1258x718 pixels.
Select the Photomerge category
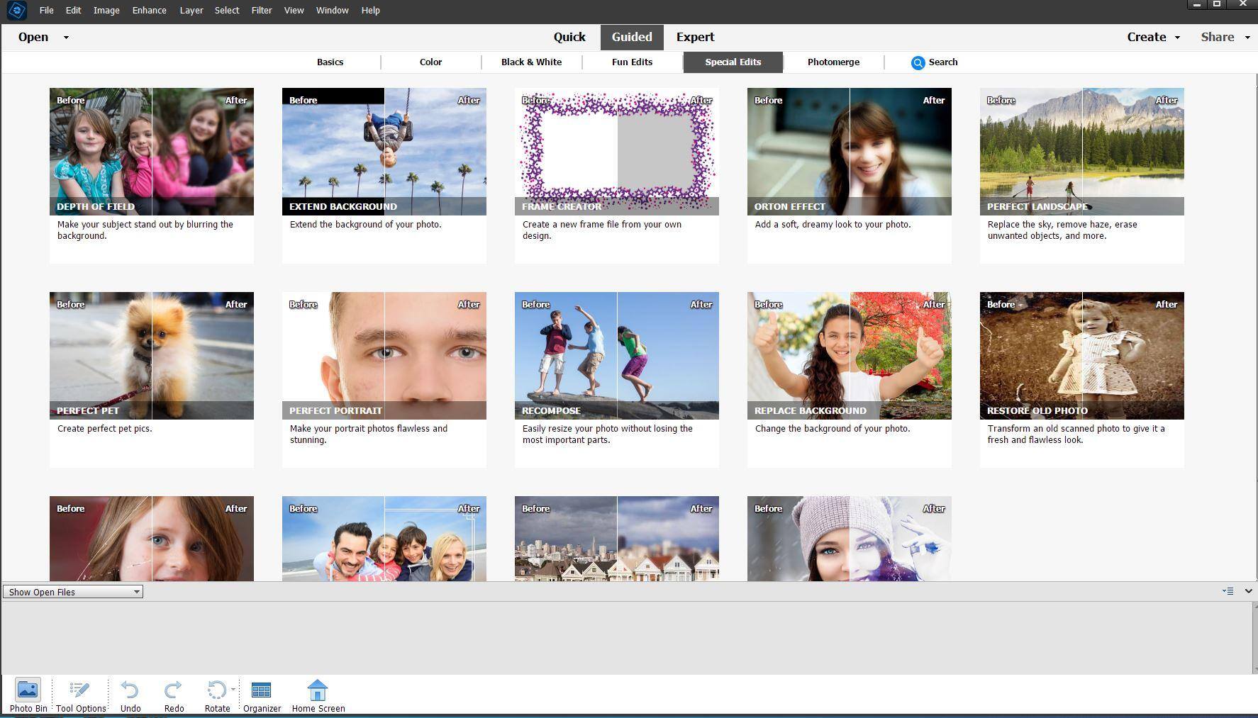[x=833, y=62]
